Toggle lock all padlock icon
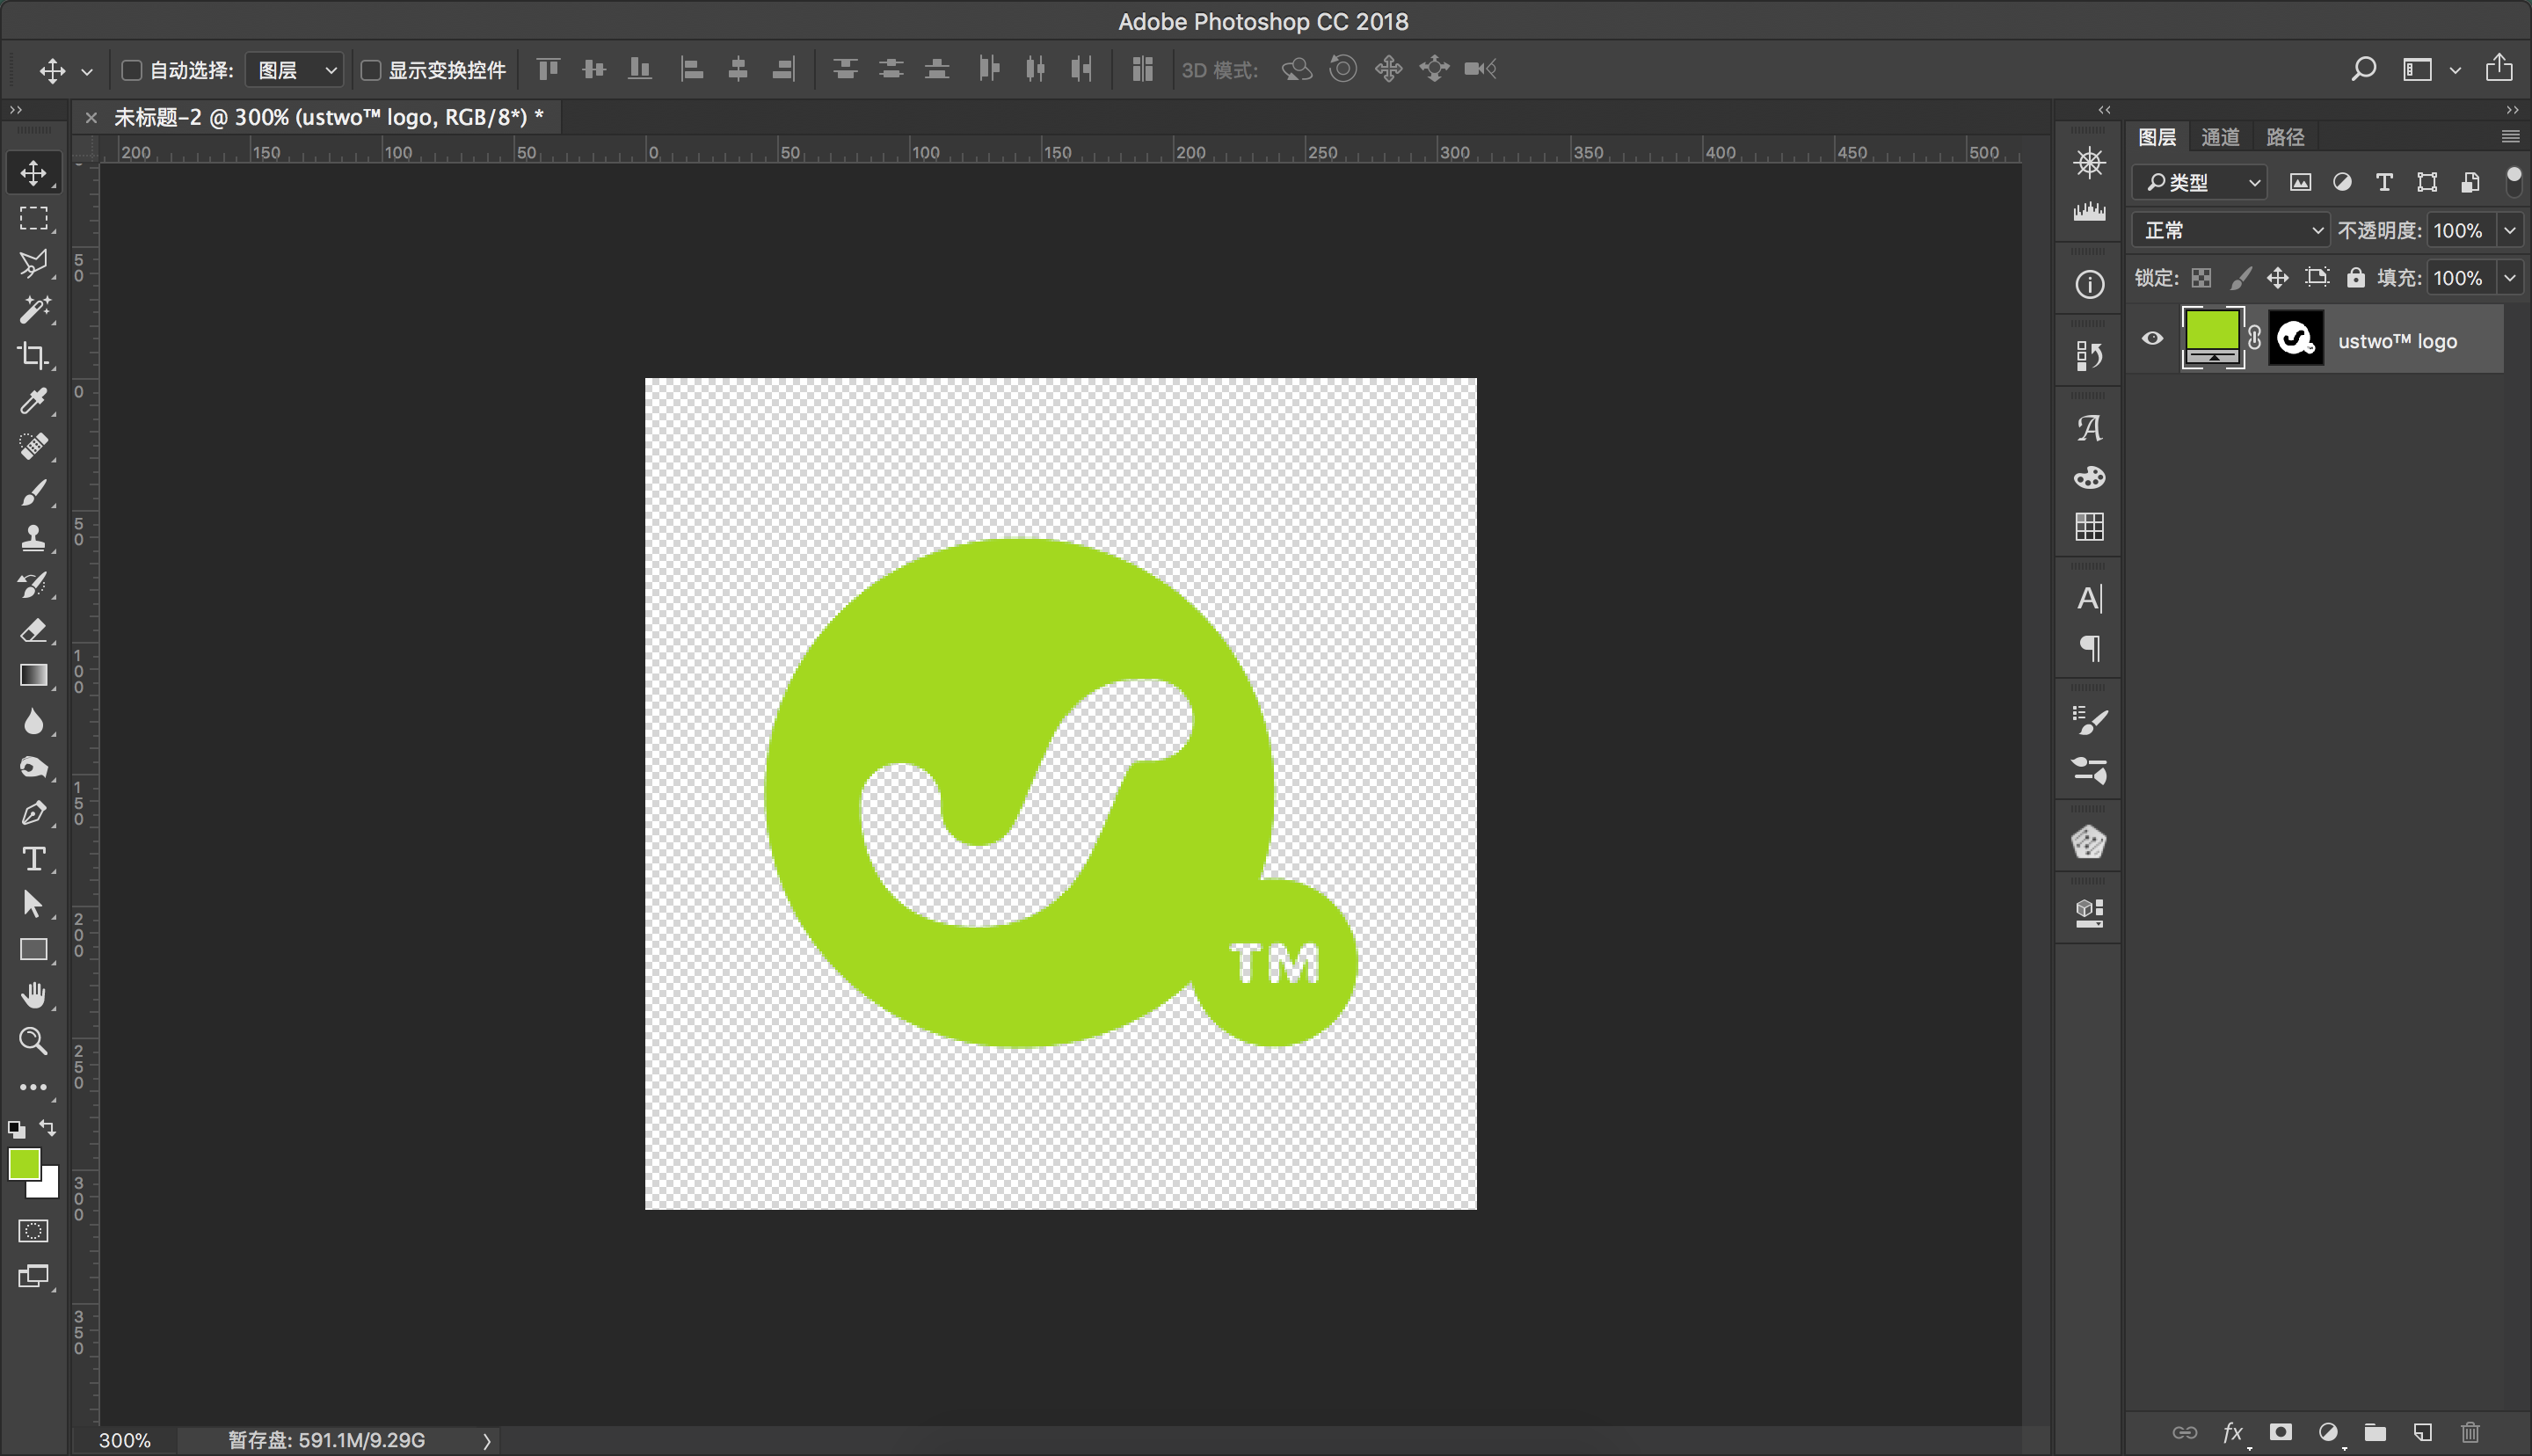Screen dimensions: 2532x1456 pos(2356,278)
